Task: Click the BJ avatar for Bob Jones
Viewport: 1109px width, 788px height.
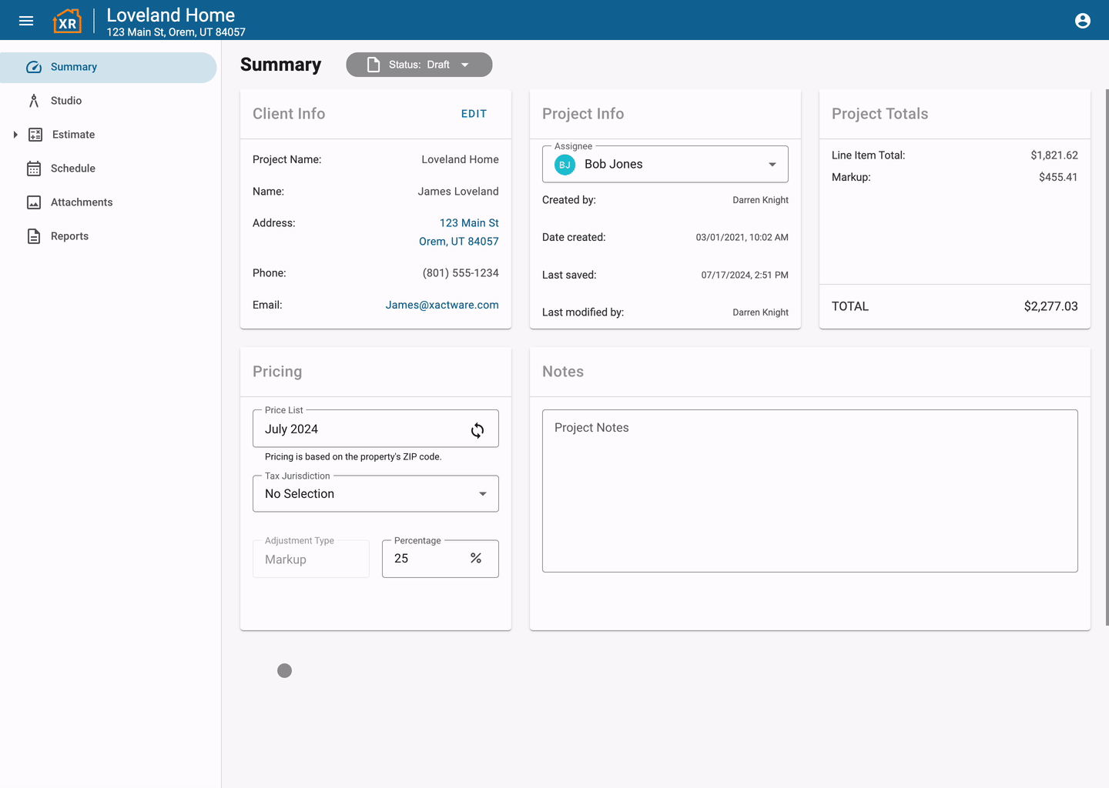Action: click(x=565, y=165)
